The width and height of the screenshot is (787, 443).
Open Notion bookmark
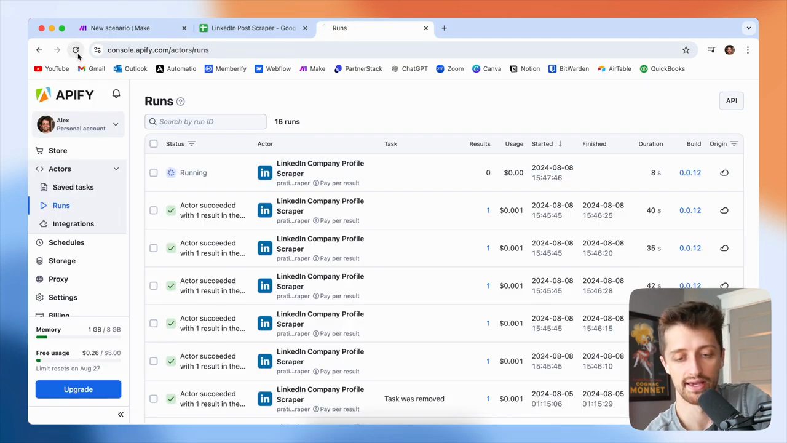click(x=524, y=69)
